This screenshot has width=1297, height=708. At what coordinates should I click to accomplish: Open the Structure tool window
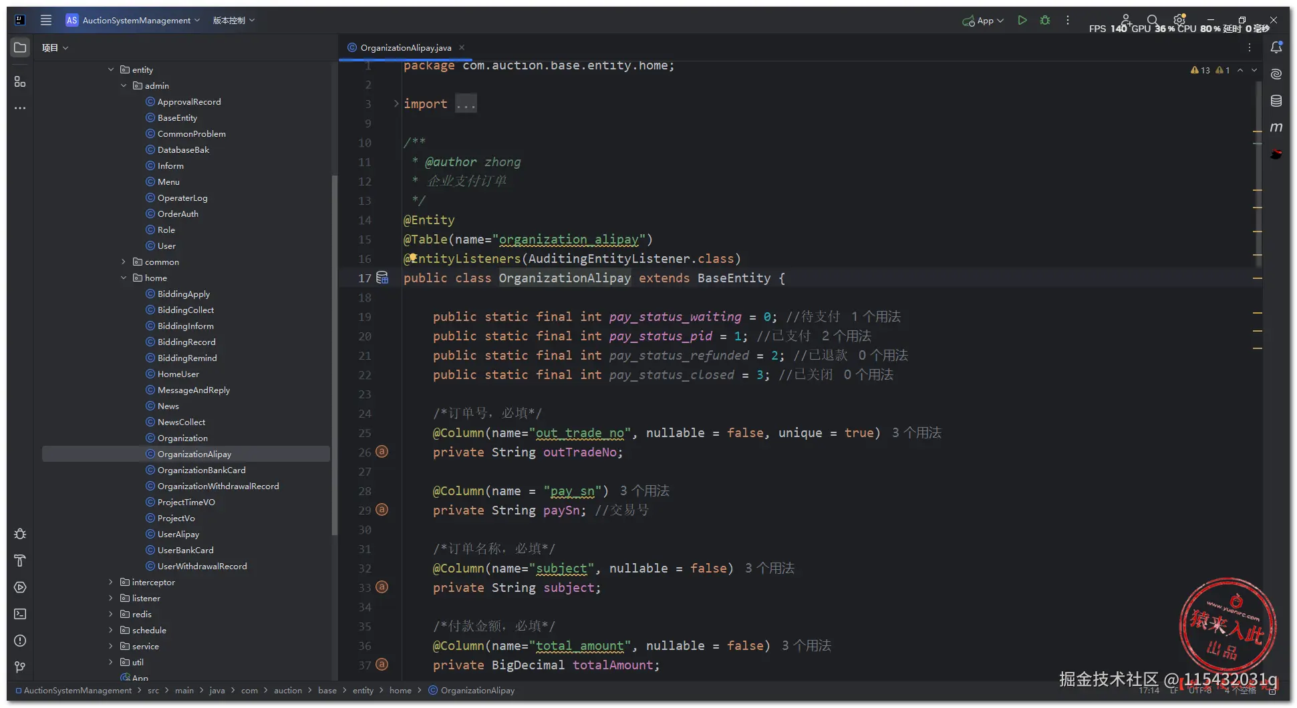coord(20,81)
